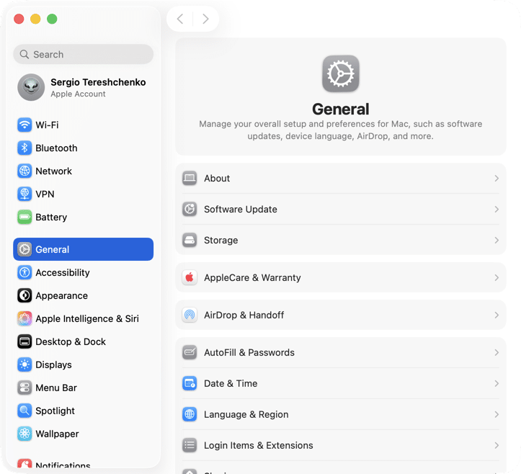Screen dimensions: 521x474
Task: Click AppleCare & Warranty row chevron
Action: tap(496, 277)
